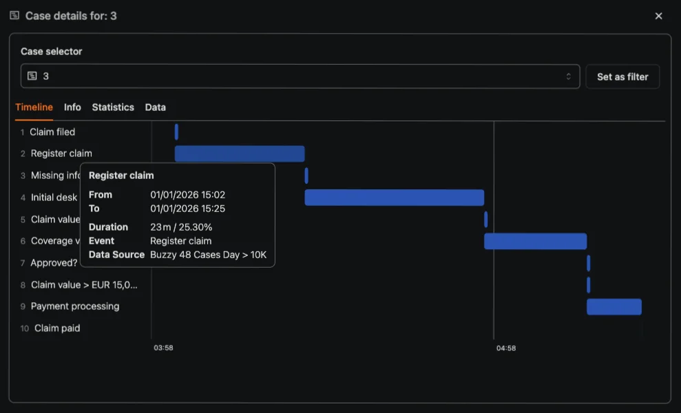Click the 04:58 time axis label

(x=506, y=348)
